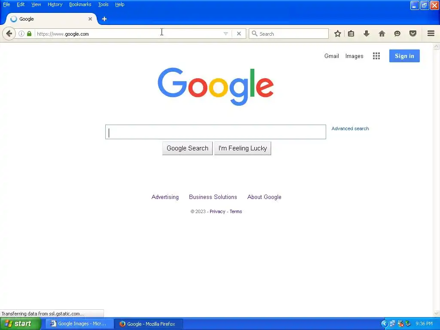Open the Firefox hamburger menu

[x=431, y=34]
